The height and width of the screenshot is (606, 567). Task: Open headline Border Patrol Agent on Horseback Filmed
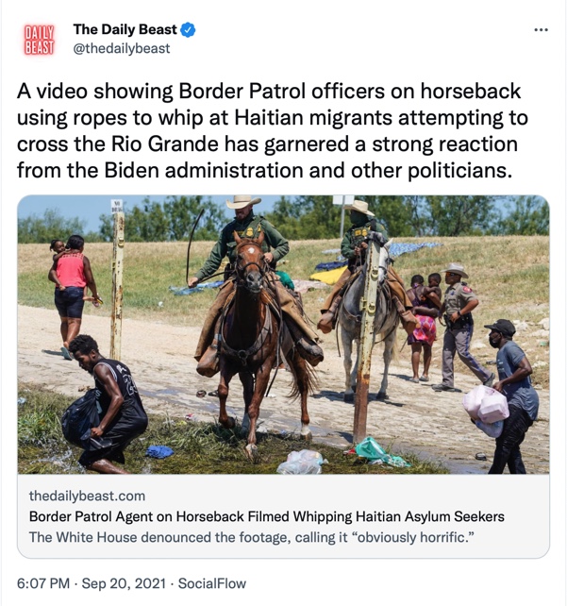click(266, 516)
